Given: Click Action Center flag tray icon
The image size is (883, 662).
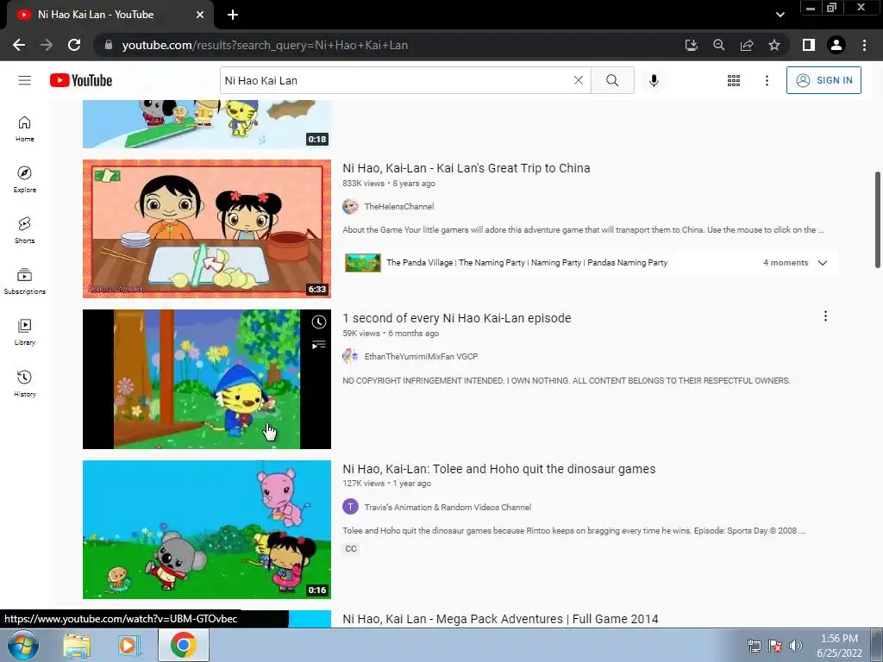Looking at the screenshot, I should pyautogui.click(x=775, y=646).
